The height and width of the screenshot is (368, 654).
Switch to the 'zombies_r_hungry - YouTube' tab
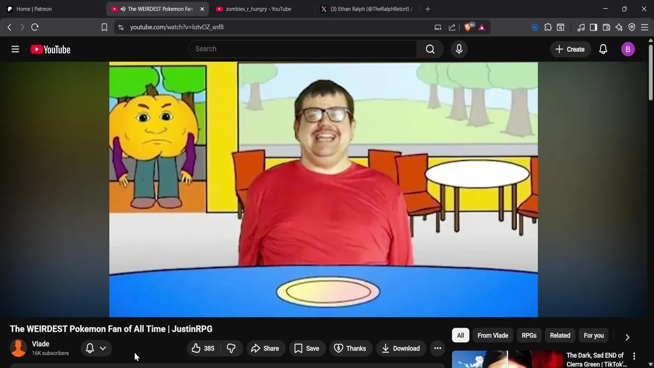point(259,9)
